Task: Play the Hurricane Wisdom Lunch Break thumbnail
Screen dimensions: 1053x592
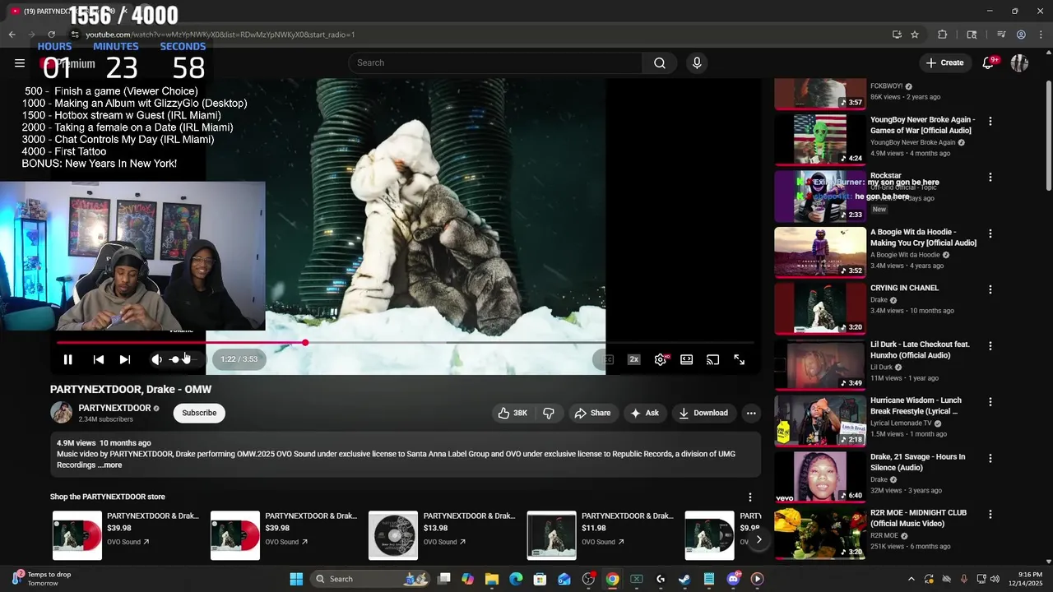Action: [x=820, y=420]
